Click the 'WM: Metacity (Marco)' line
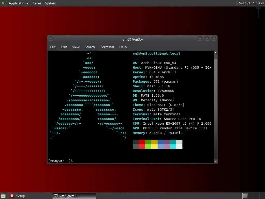The image size is (265, 199). 153,100
